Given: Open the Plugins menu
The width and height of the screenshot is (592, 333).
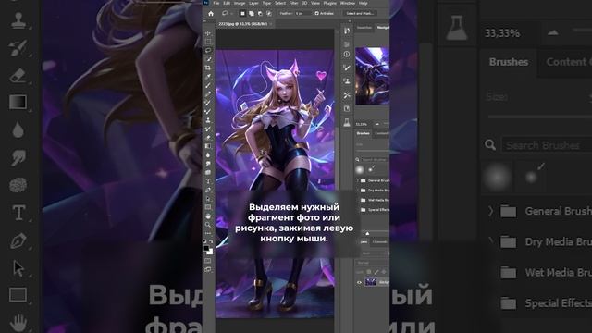Looking at the screenshot, I should point(329,3).
